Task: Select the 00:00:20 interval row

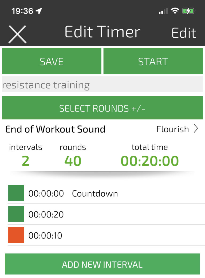Action: point(107,214)
